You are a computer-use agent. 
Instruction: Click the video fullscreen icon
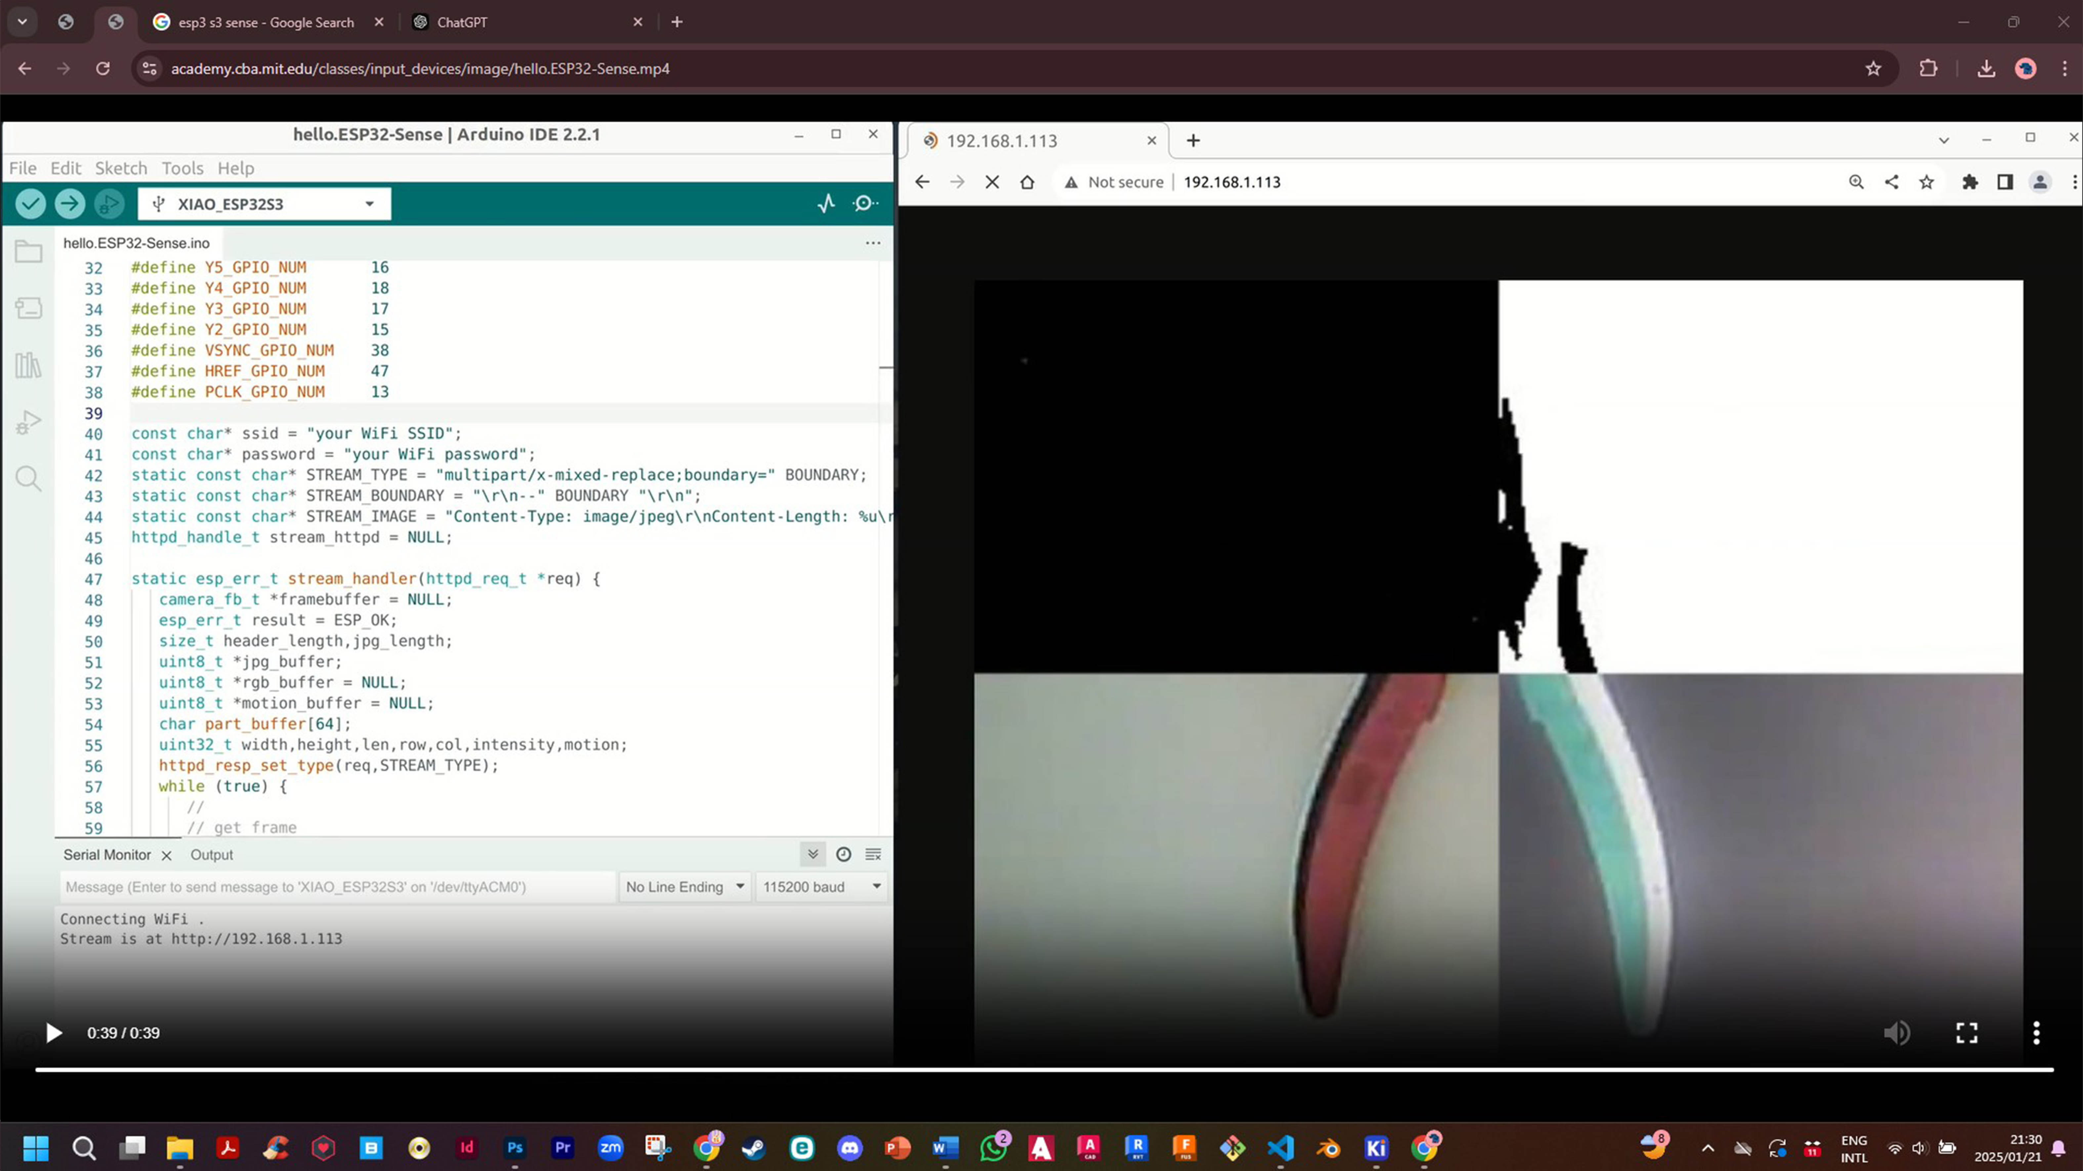(1967, 1033)
